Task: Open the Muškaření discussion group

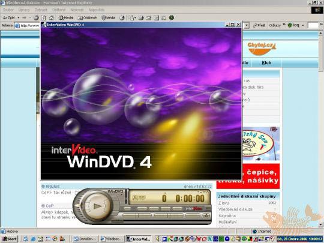Action: click(227, 222)
